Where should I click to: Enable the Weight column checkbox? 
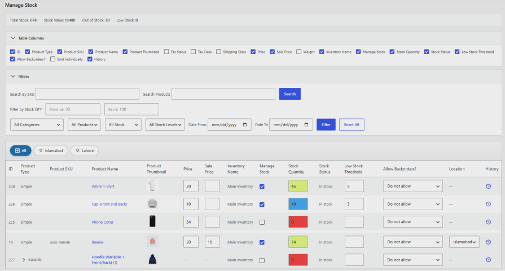[x=299, y=52]
